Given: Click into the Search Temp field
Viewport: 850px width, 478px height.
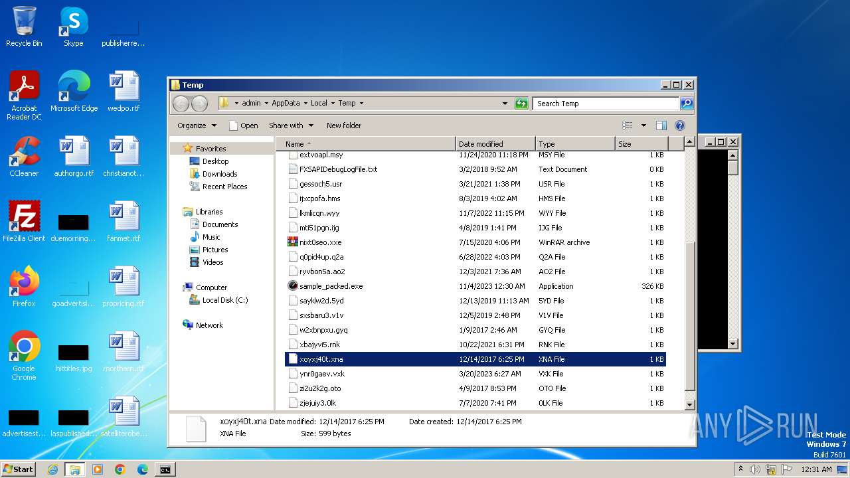Looking at the screenshot, I should 606,104.
